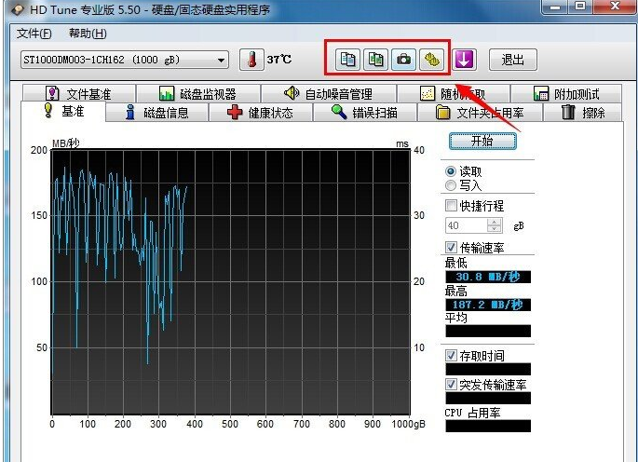Select the 读取 radio button
Screen dimensions: 638x462
(x=452, y=171)
